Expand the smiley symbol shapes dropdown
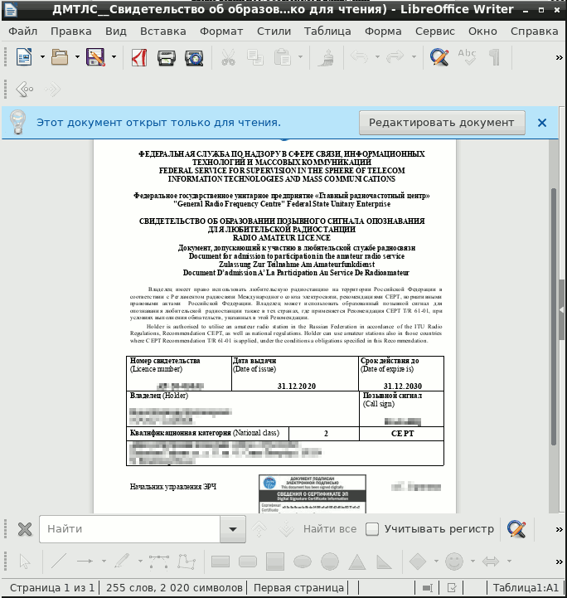567x598 pixels. pyautogui.click(x=472, y=561)
